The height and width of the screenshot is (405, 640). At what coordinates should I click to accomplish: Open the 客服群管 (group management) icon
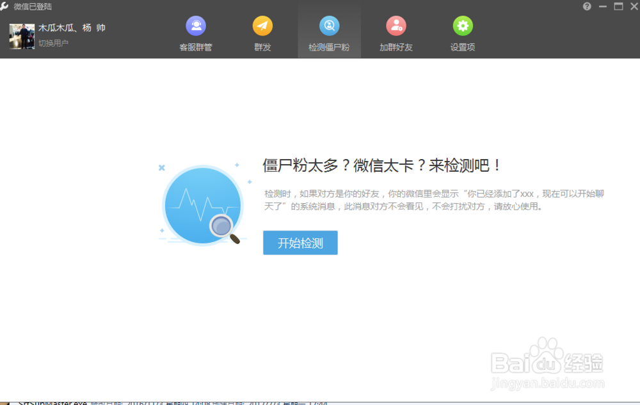tap(196, 26)
